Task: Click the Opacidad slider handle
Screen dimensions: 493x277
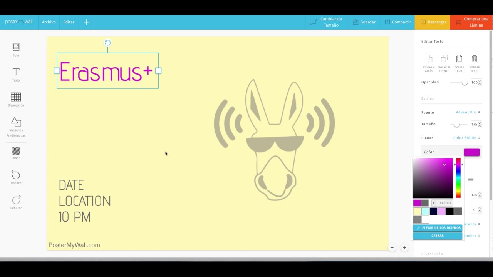Action: click(x=464, y=82)
